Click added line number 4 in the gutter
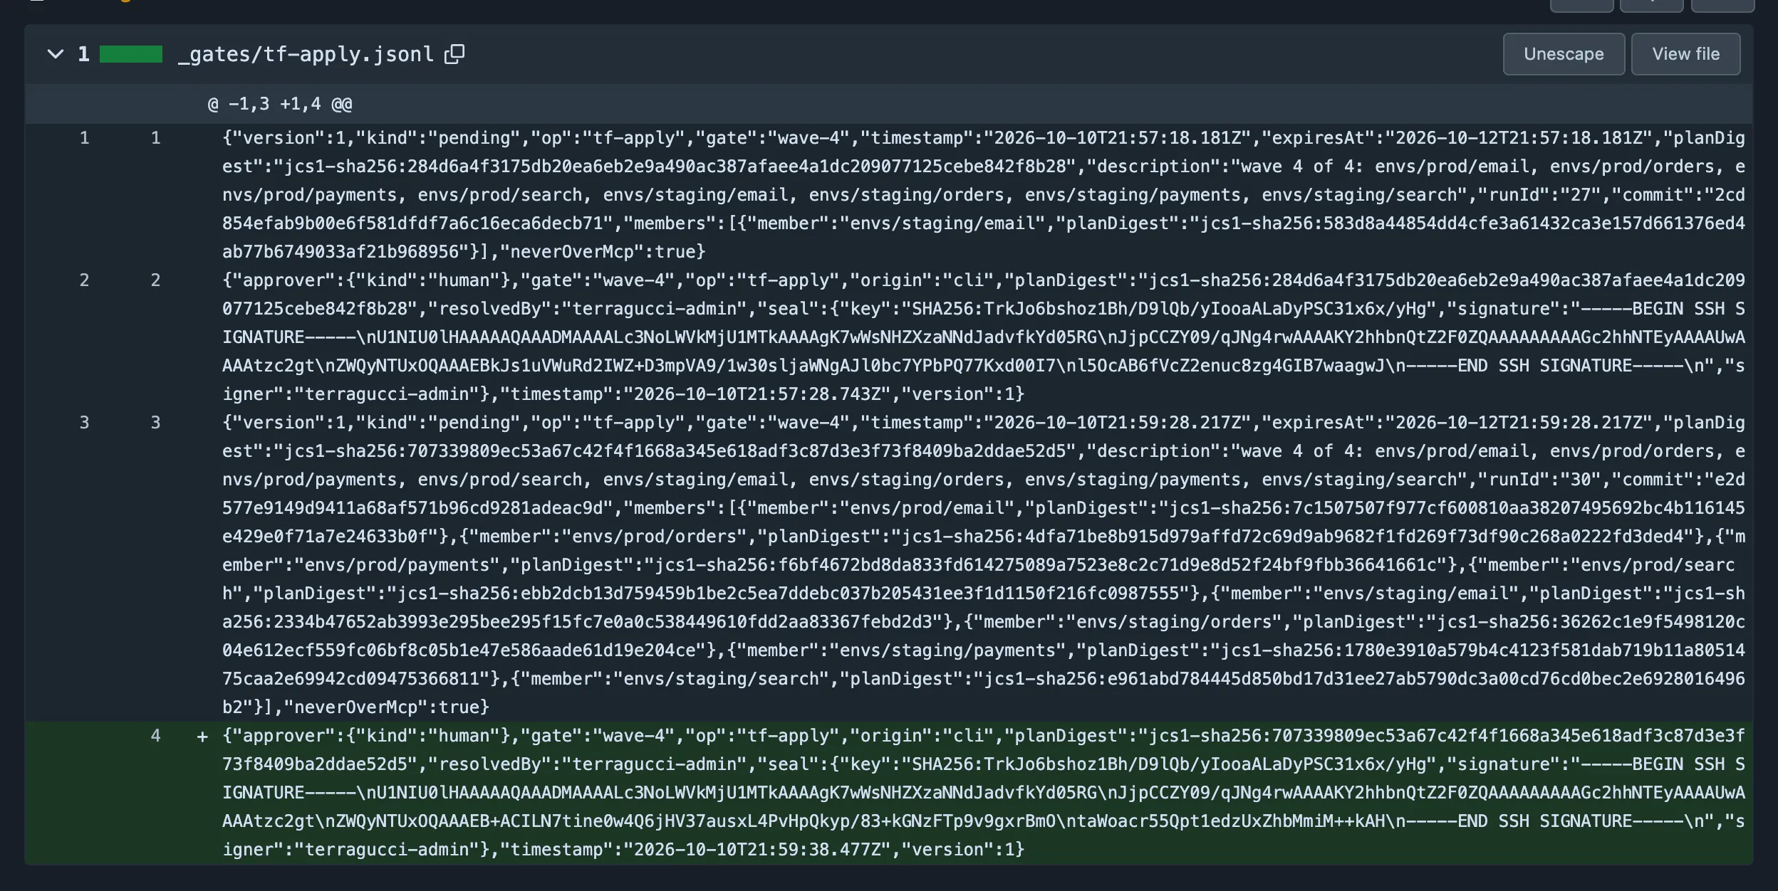1778x891 pixels. point(155,736)
